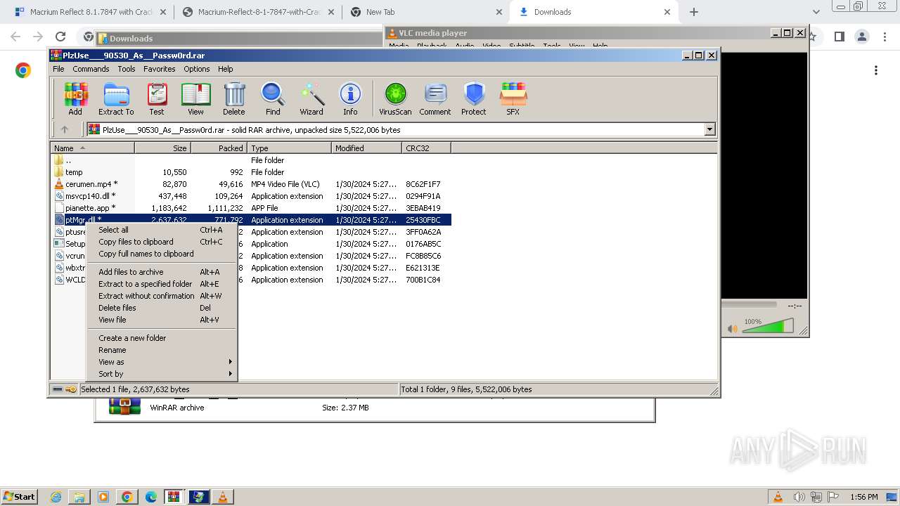Image resolution: width=900 pixels, height=506 pixels.
Task: Select the cerumen.mp4 file
Action: tap(251, 184)
